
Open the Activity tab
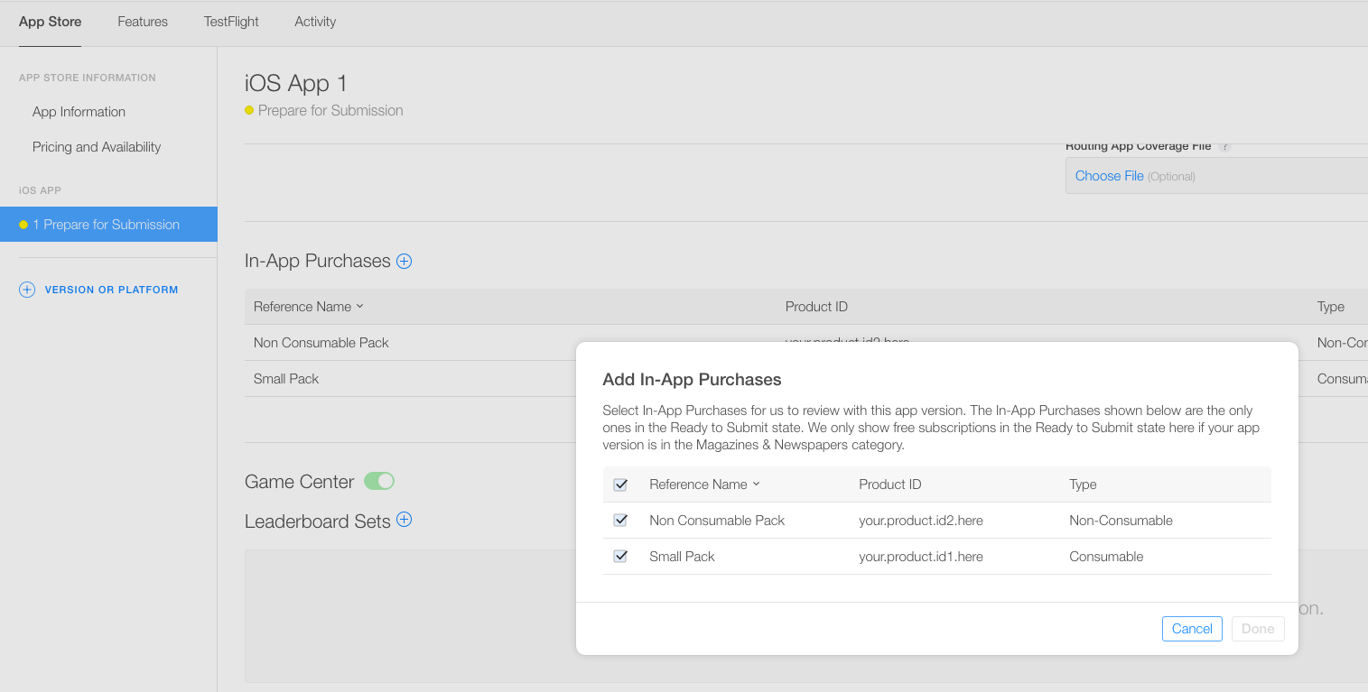click(314, 21)
